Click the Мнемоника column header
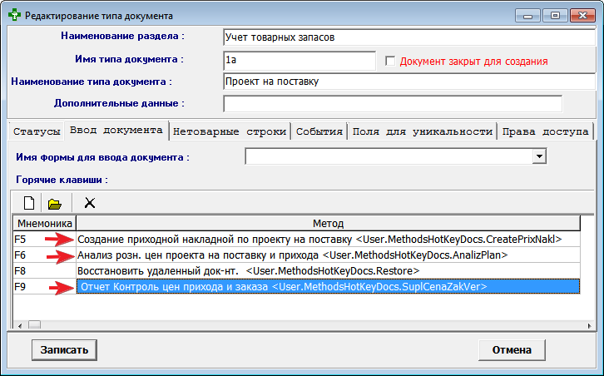 (45, 224)
